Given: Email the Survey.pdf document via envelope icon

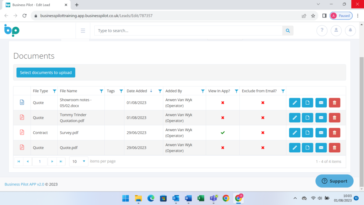Looking at the screenshot, I should (x=321, y=133).
